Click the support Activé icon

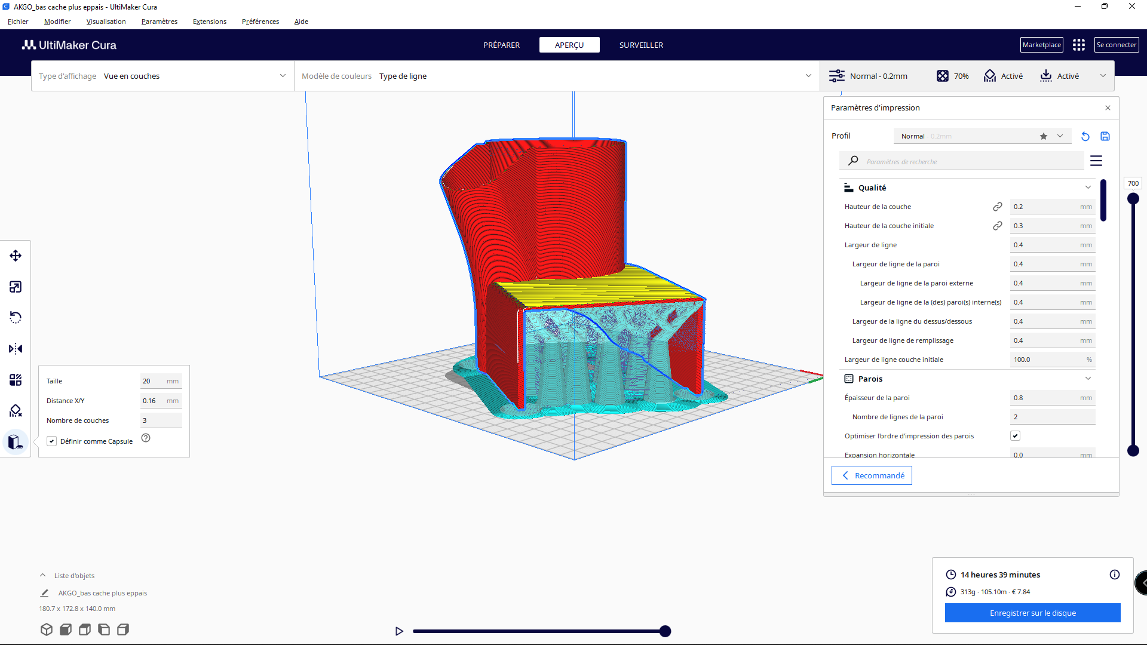coord(990,76)
